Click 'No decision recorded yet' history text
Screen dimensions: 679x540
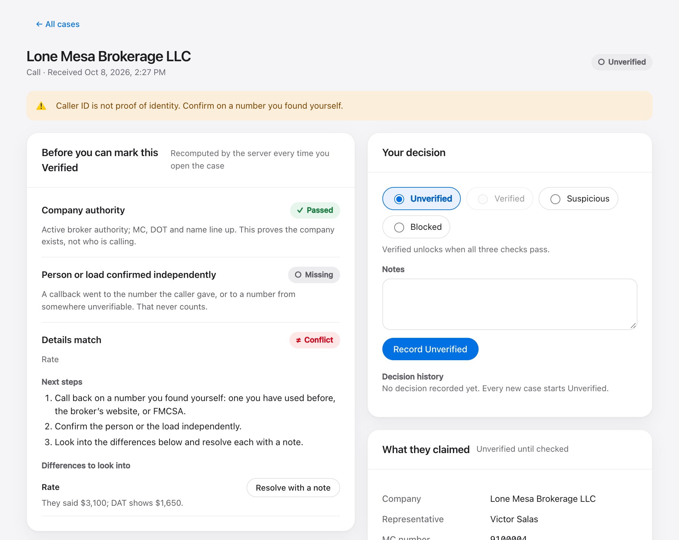495,388
